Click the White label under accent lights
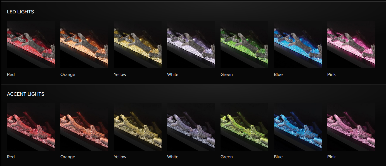The width and height of the screenshot is (386, 166). point(173,157)
